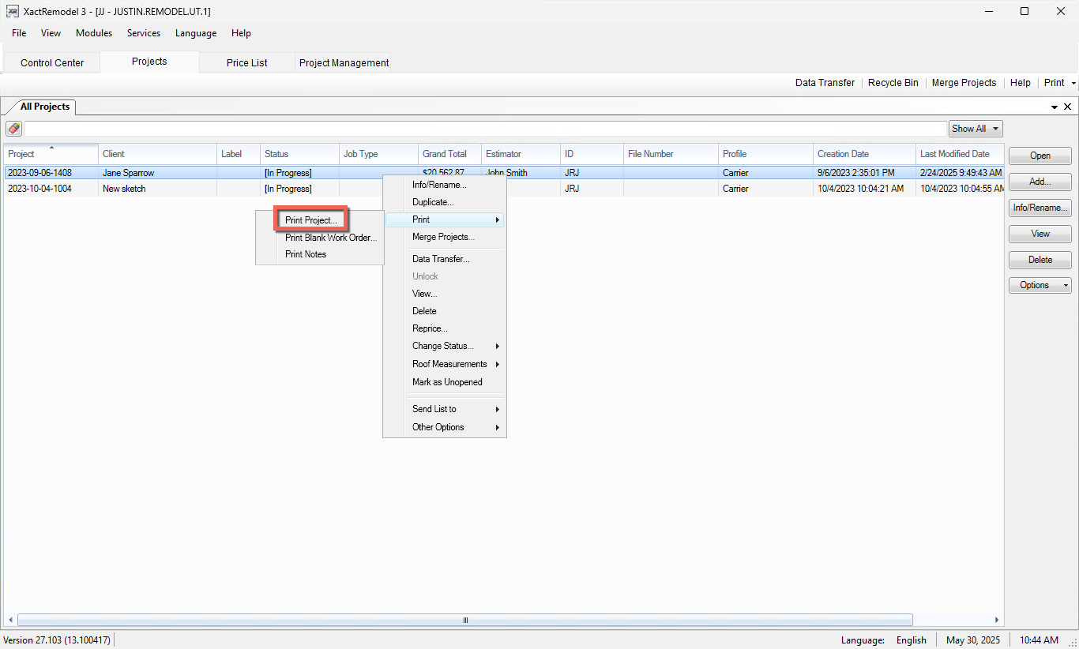The height and width of the screenshot is (649, 1079).
Task: Click Help in the top toolbar
Action: tap(1020, 83)
